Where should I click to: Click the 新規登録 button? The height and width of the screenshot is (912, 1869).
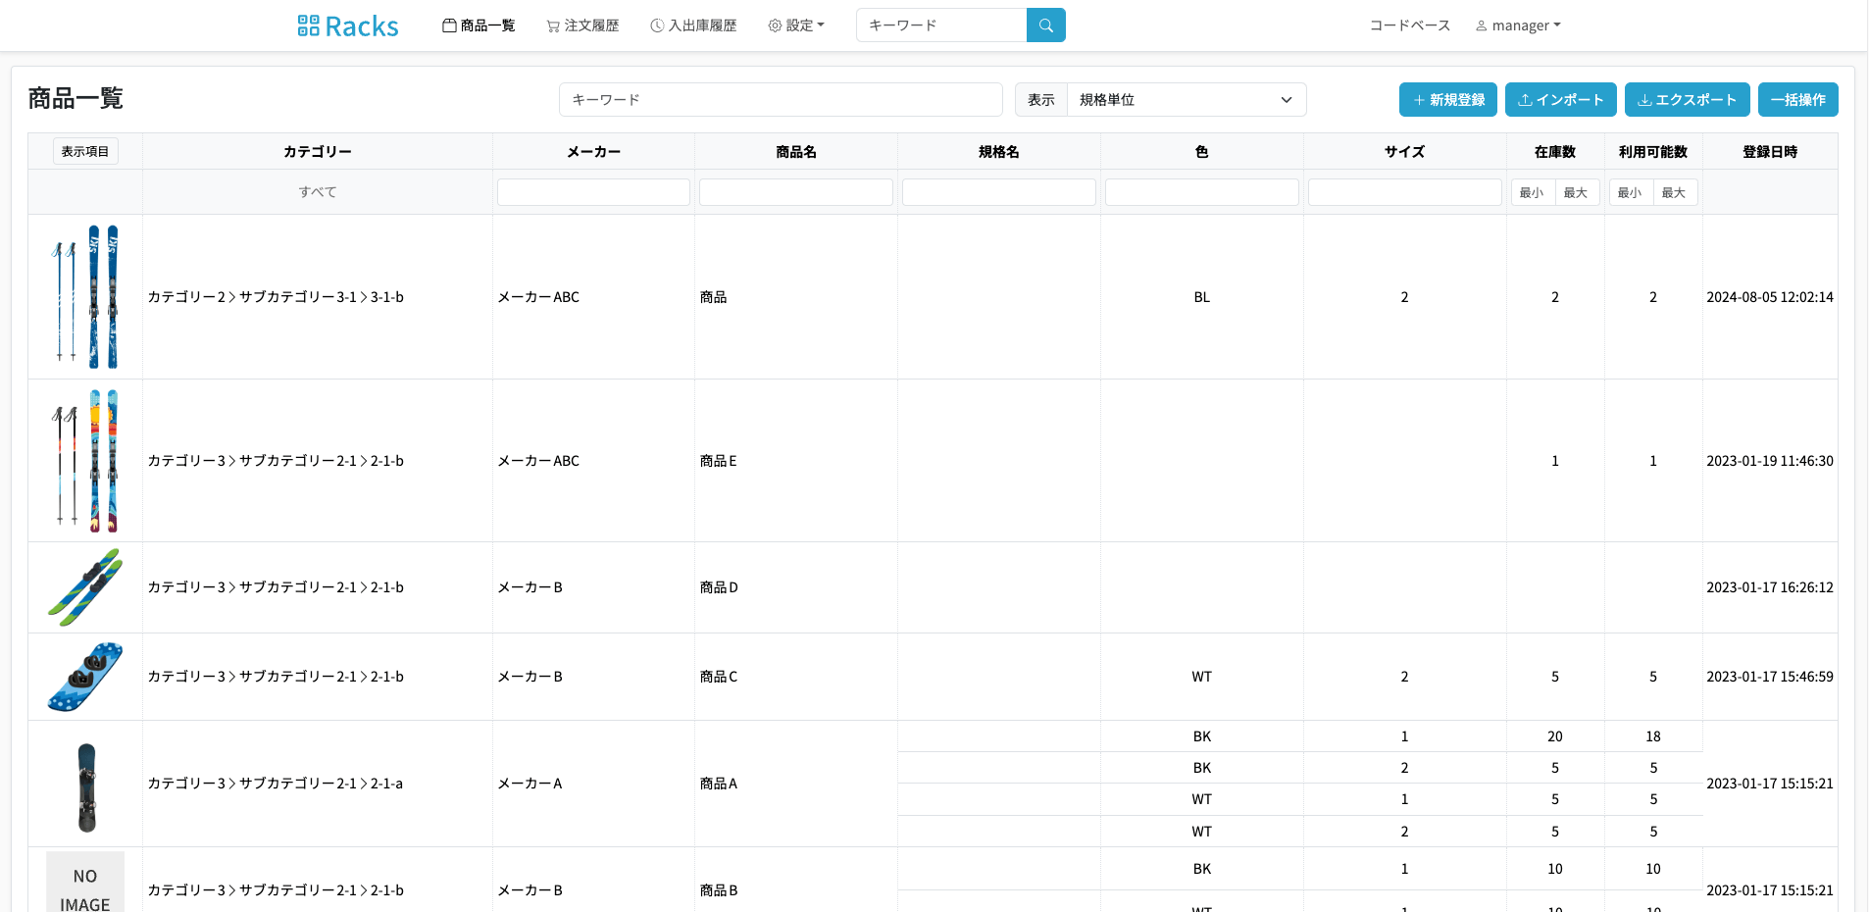(1447, 100)
